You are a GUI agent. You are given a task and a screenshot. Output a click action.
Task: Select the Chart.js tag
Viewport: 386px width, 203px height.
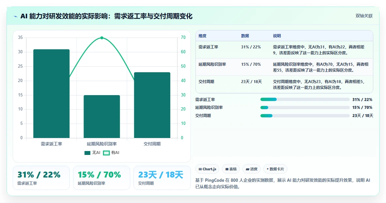[207, 169]
